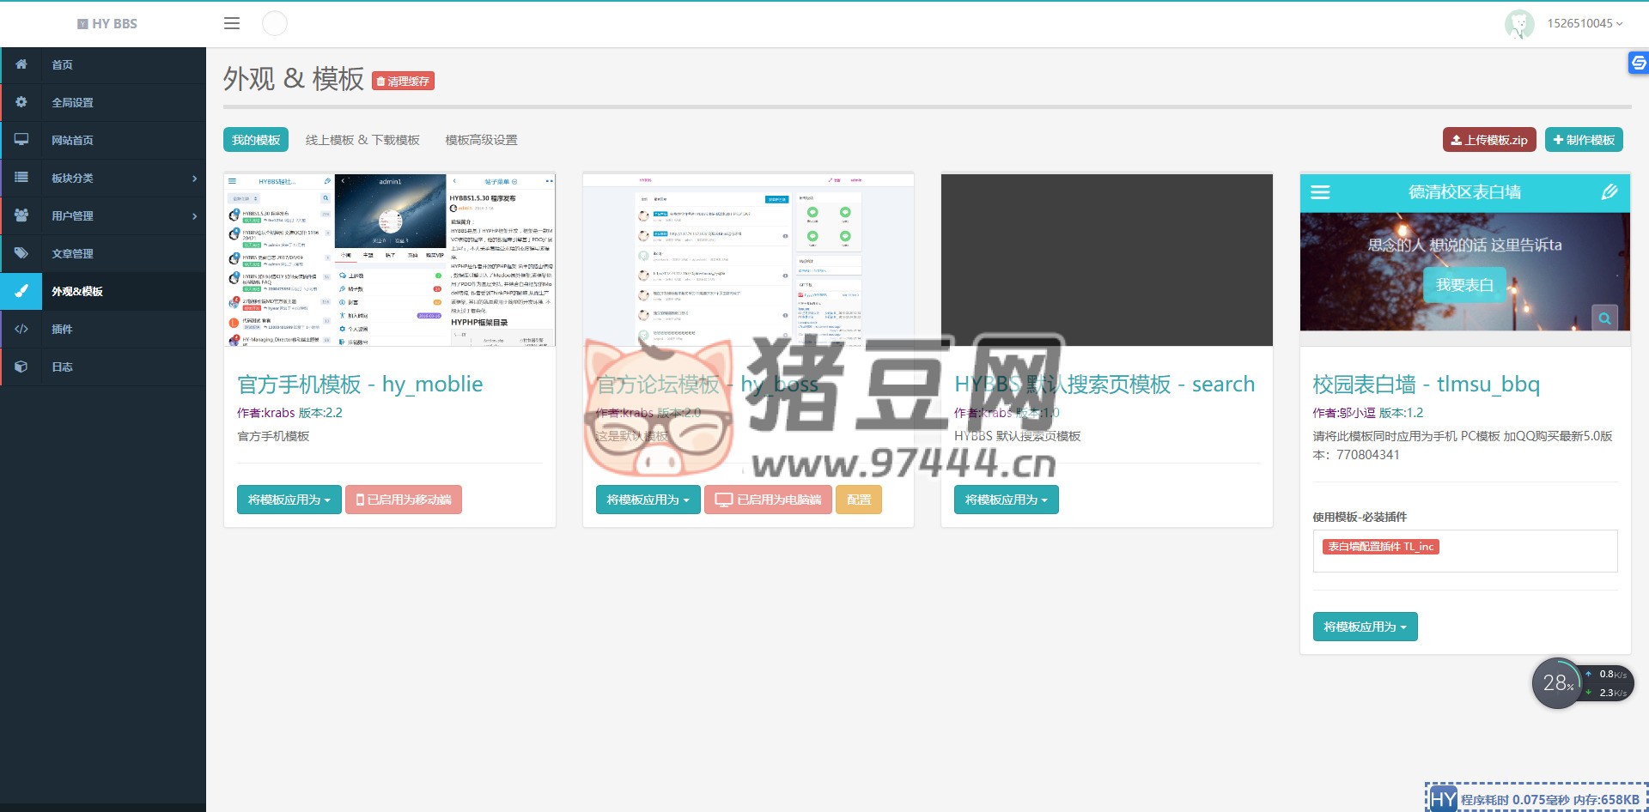This screenshot has height=812, width=1649.
Task: Open 将模板应用为 dropdown for tlmsu_bbq template
Action: click(x=1365, y=627)
